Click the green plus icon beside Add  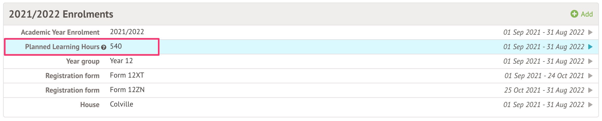[574, 14]
